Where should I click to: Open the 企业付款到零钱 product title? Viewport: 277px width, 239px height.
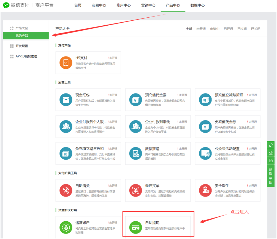(157, 122)
